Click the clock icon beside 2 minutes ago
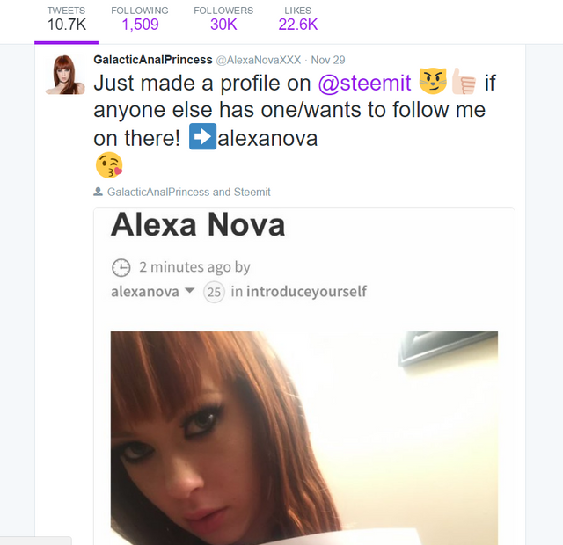 [121, 267]
